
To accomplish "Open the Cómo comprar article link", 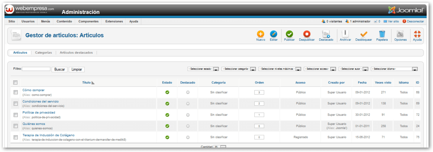I will pyautogui.click(x=33, y=90).
